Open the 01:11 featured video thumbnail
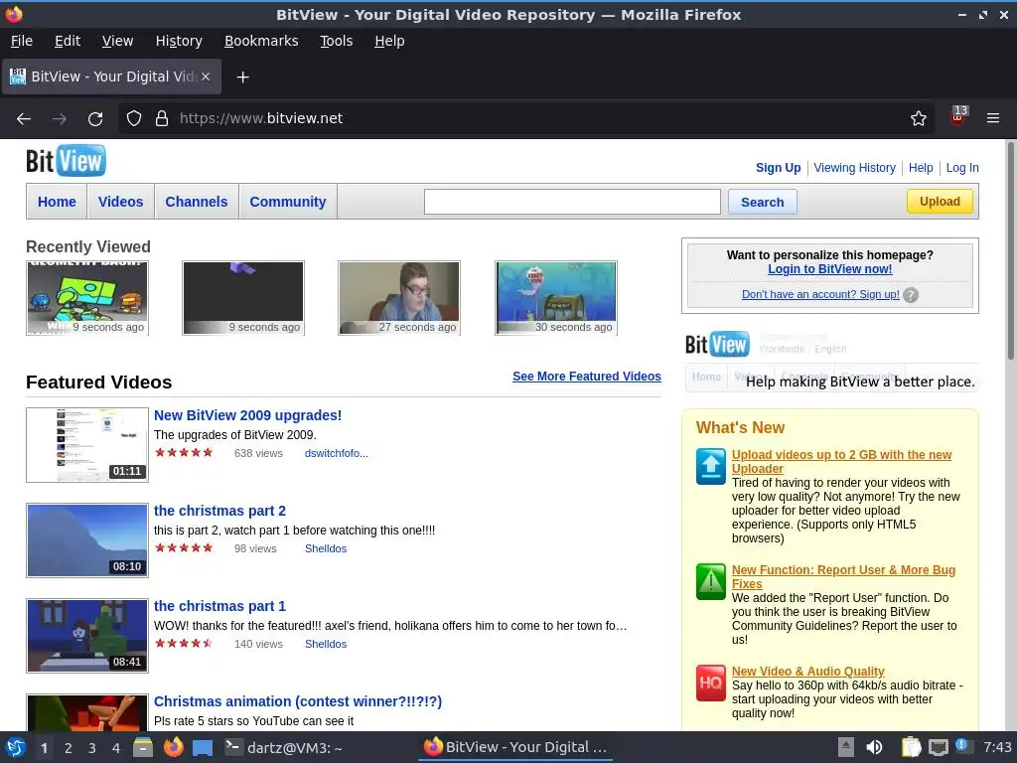 (x=87, y=445)
